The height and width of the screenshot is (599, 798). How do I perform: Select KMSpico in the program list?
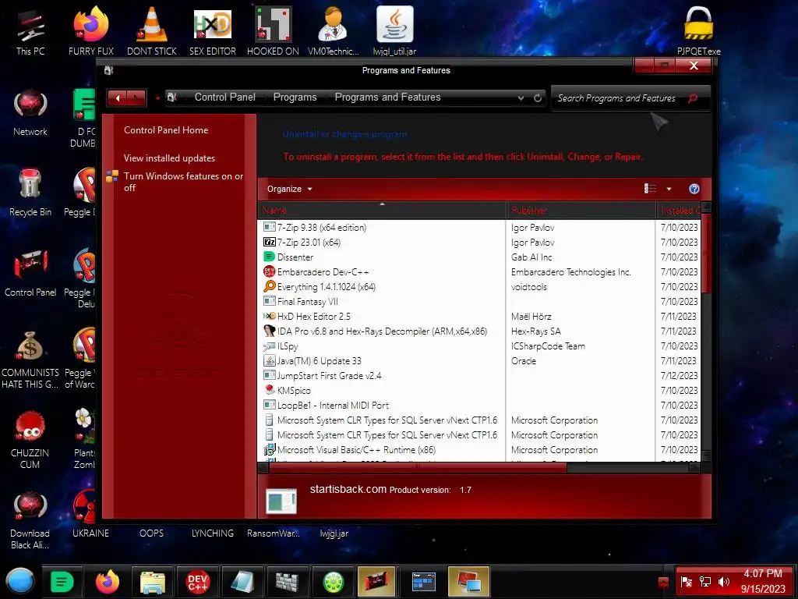tap(479, 390)
